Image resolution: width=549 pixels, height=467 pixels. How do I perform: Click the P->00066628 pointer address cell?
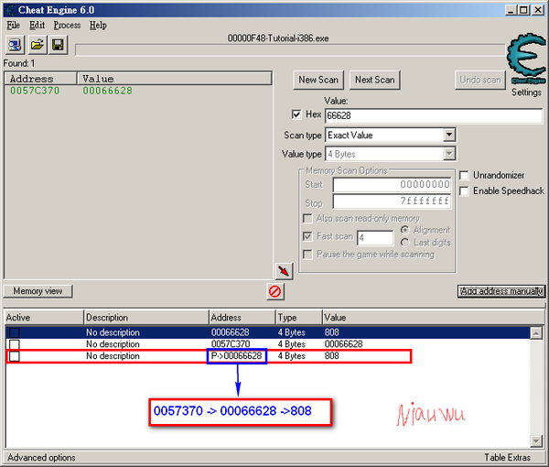click(x=236, y=356)
